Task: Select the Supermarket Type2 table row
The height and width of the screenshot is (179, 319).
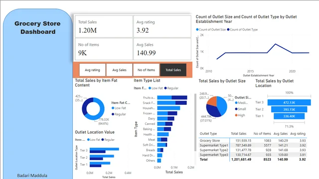Action: (x=253, y=150)
